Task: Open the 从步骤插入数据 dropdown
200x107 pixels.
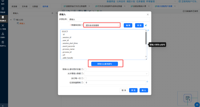Action: [x=116, y=74]
